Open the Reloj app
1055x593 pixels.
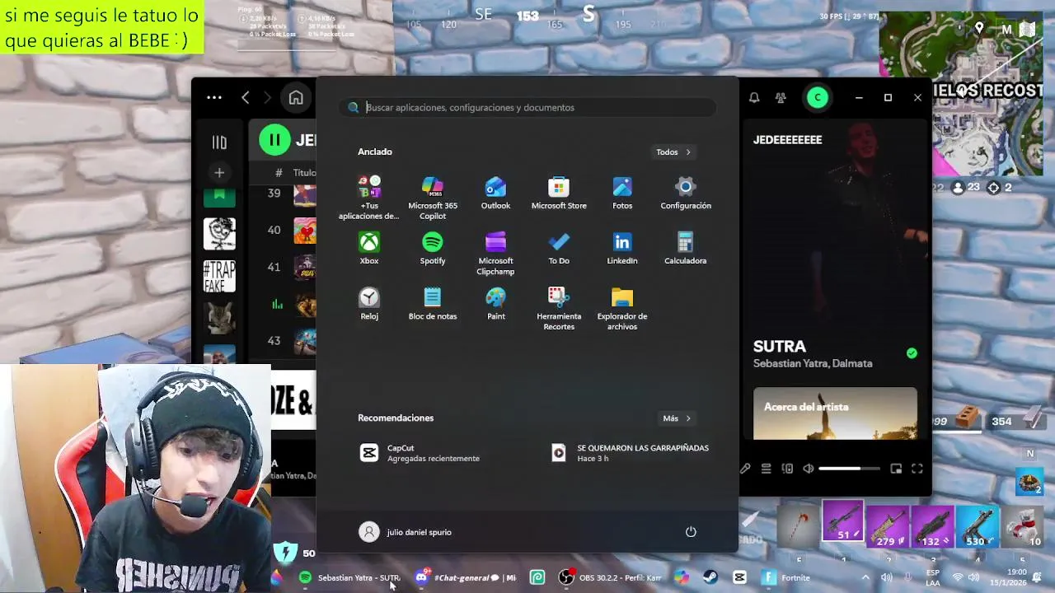369,304
